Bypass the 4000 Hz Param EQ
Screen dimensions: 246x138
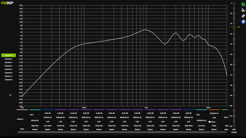click(99, 129)
